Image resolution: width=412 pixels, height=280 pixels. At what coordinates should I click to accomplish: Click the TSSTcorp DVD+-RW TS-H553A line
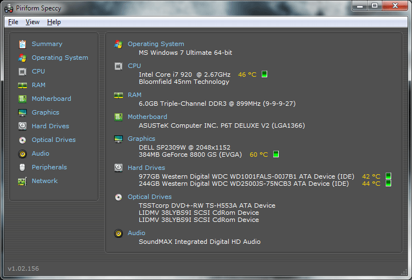click(x=207, y=205)
